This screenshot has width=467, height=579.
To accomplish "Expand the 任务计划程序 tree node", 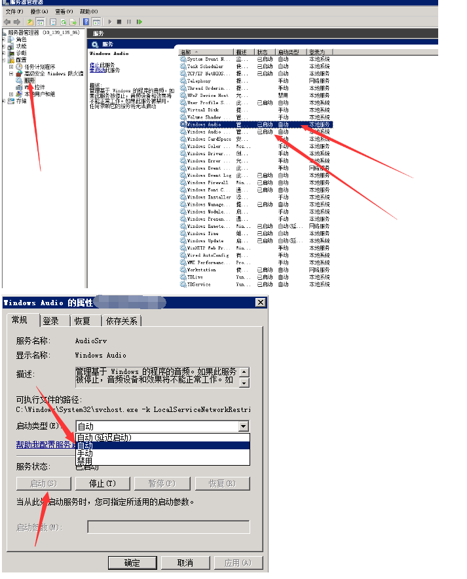I will 11,67.
